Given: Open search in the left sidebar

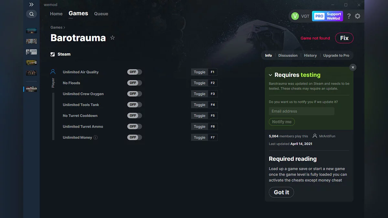Looking at the screenshot, I should click(31, 14).
